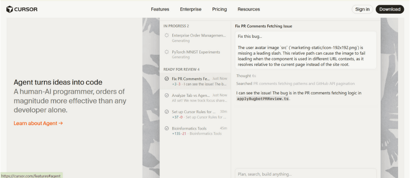The image size is (410, 178).
Task: Go to the Pricing page
Action: coord(219,9)
